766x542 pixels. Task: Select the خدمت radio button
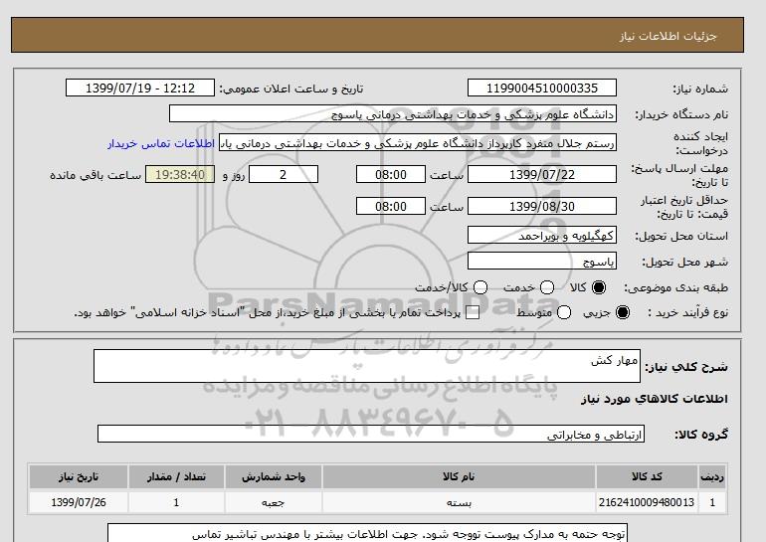(547, 287)
